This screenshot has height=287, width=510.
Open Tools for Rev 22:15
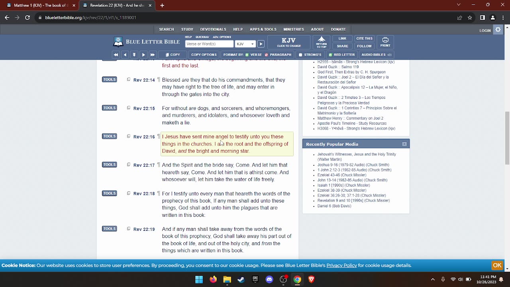pyautogui.click(x=109, y=108)
